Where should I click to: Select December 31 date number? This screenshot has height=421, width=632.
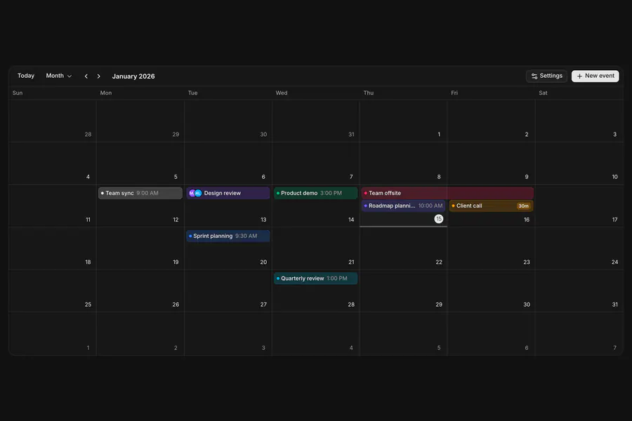351,135
